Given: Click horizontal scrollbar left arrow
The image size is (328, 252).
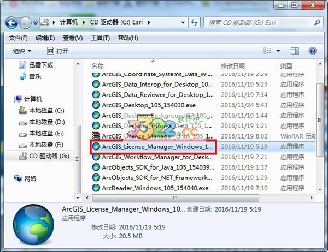Looking at the screenshot, I should coord(87,197).
